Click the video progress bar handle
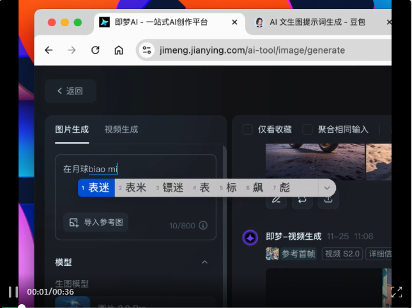412x308 pixels. click(22, 307)
